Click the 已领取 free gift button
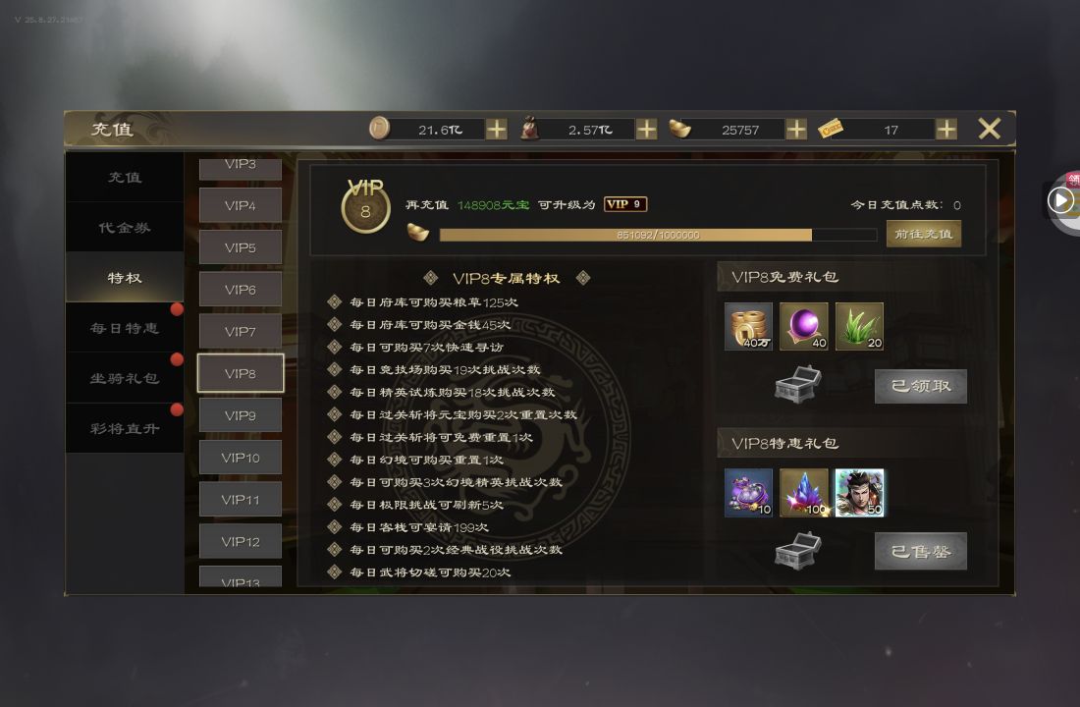The width and height of the screenshot is (1080, 707). (x=921, y=386)
